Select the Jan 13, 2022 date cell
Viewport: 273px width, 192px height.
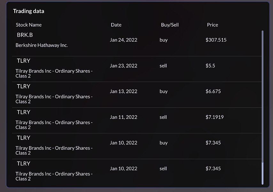coord(123,91)
